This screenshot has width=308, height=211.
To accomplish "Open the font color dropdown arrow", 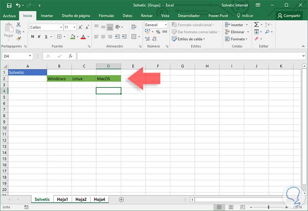I will click(x=88, y=37).
